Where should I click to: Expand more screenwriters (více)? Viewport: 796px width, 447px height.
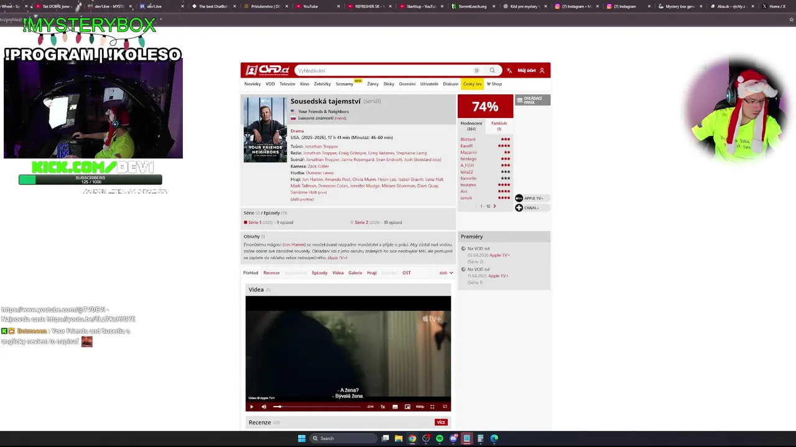point(437,160)
